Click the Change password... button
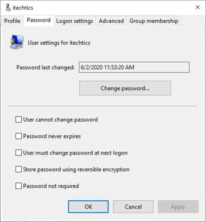The width and height of the screenshot is (206, 222). 125,88
